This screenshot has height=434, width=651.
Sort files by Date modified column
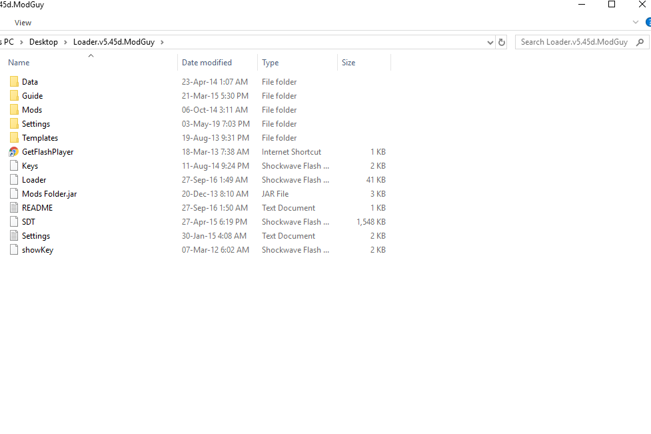point(207,63)
